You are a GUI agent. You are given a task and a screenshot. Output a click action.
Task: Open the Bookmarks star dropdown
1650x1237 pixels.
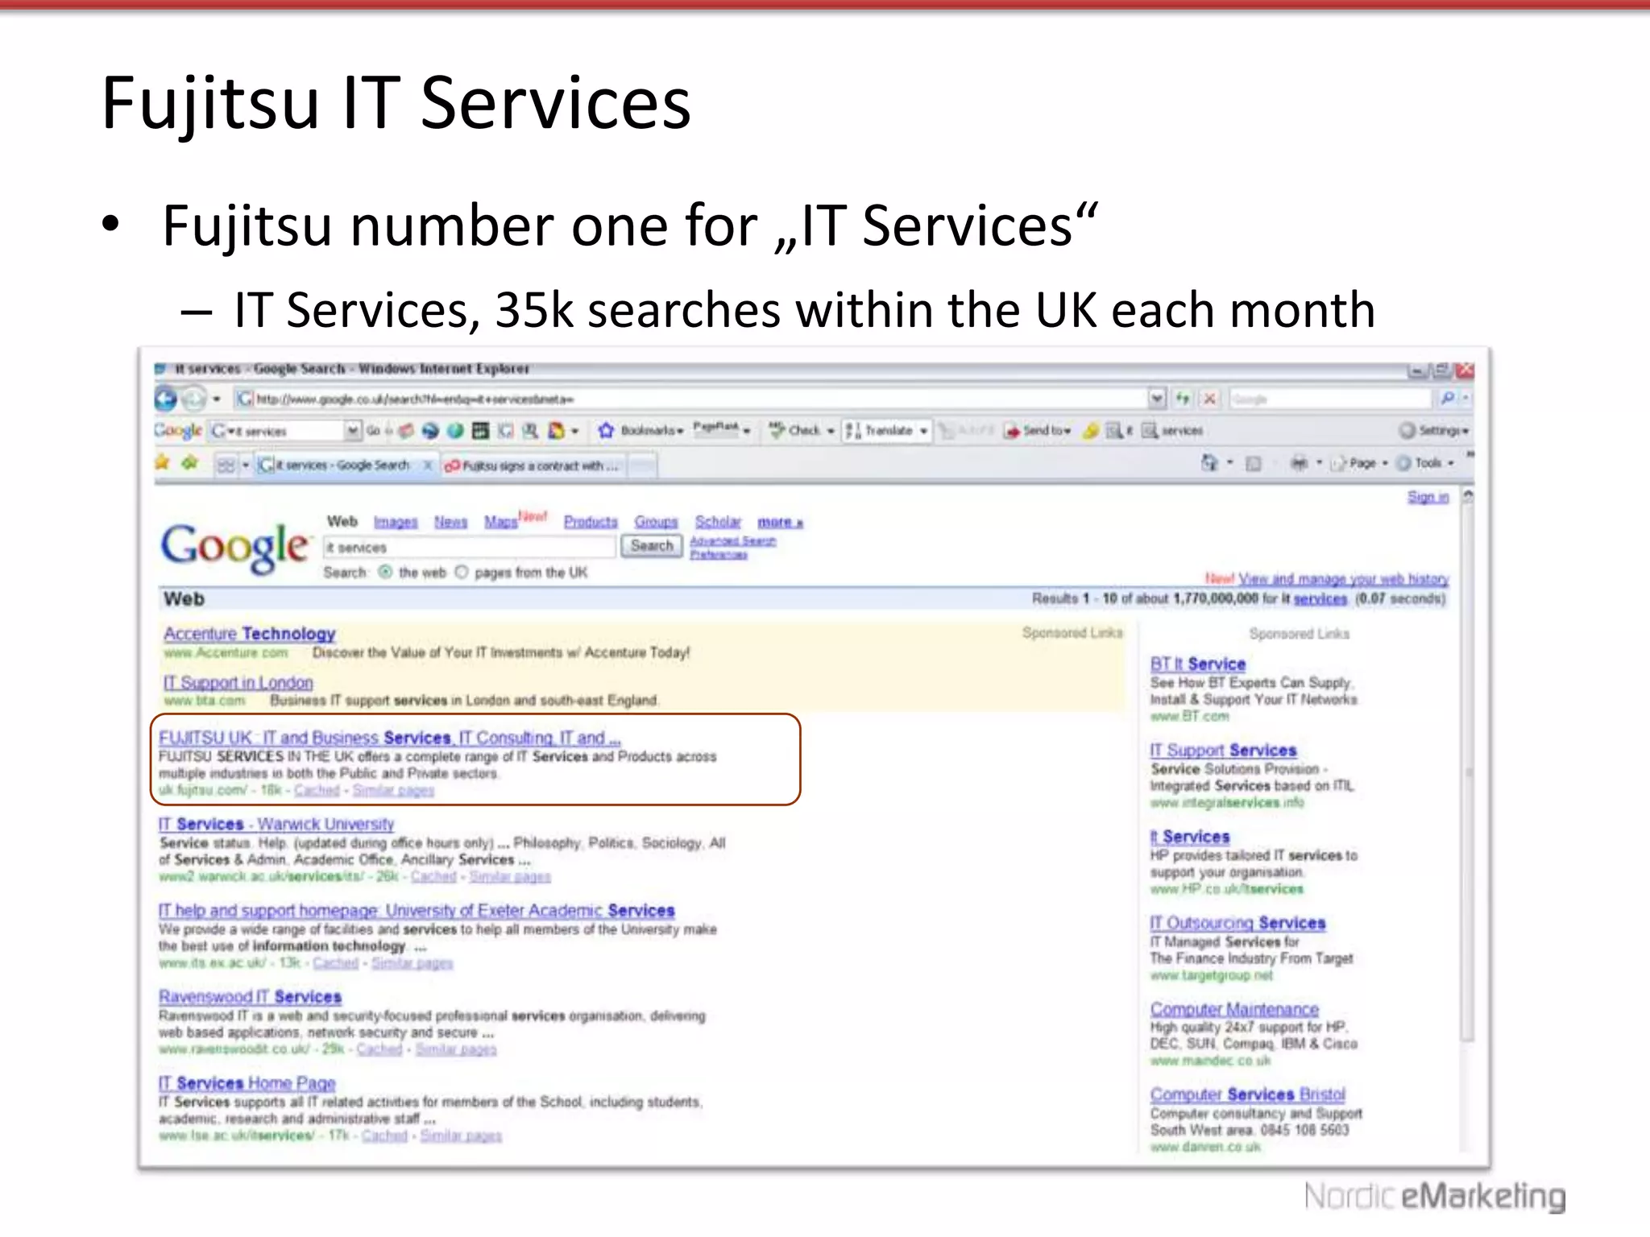click(641, 431)
